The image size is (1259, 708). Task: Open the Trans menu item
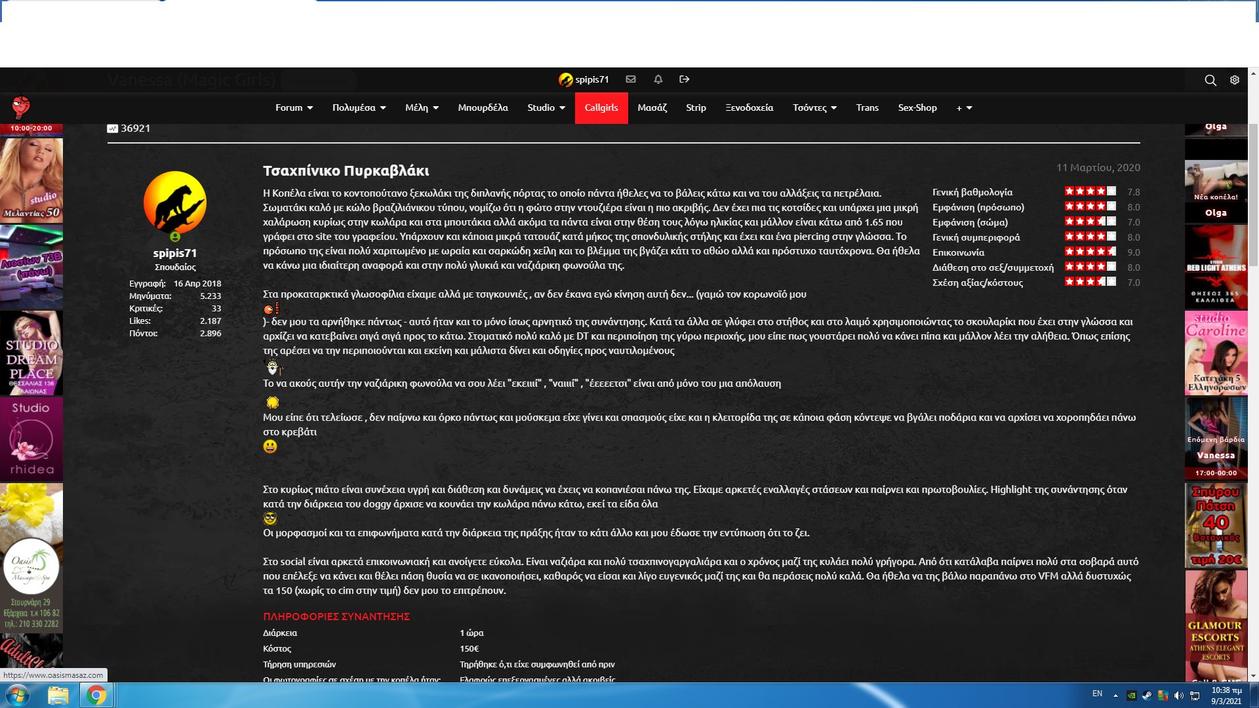(867, 108)
